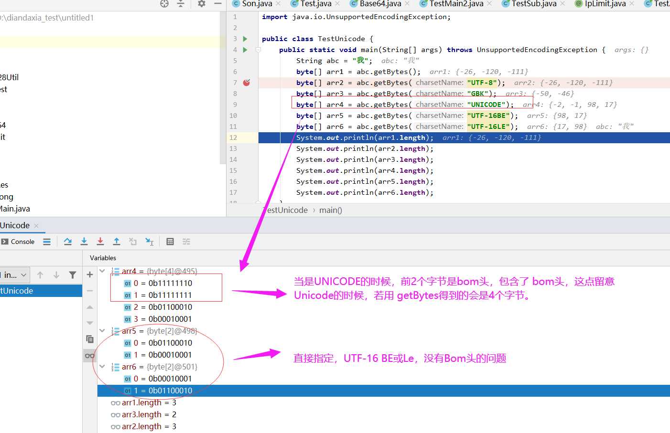The image size is (670, 433).
Task: Switch to the TestSub.java tab
Action: 529,4
